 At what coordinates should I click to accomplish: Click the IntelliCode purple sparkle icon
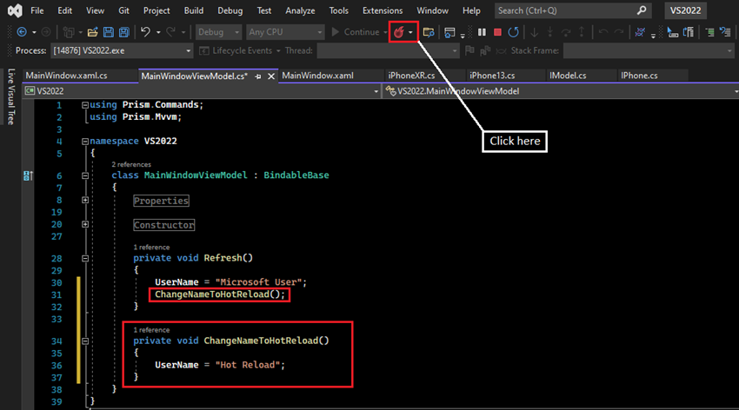click(640, 32)
